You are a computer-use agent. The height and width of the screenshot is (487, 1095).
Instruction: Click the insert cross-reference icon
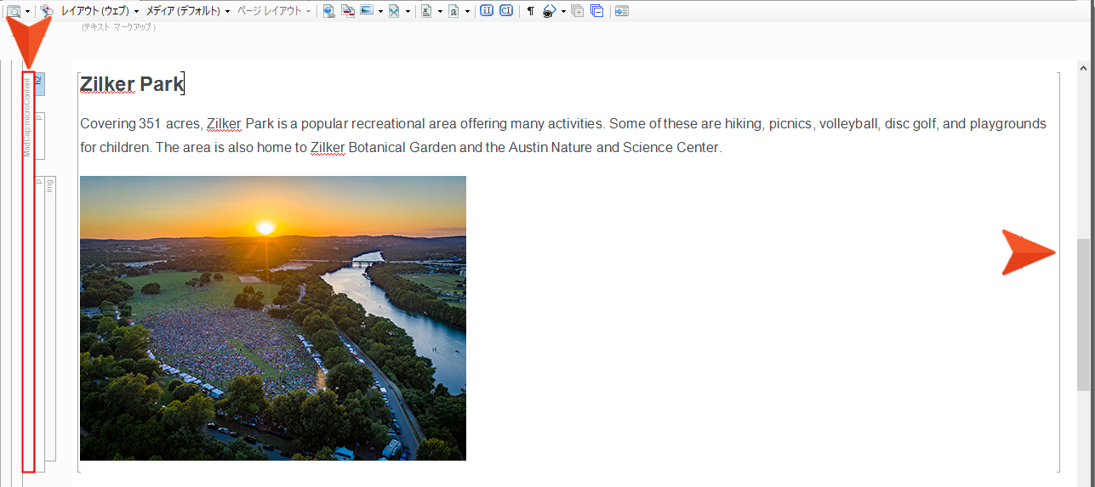tap(348, 11)
